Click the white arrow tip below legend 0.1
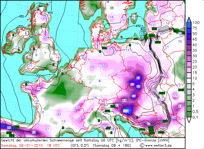Screen dimensions: 204x149 coord(189,120)
